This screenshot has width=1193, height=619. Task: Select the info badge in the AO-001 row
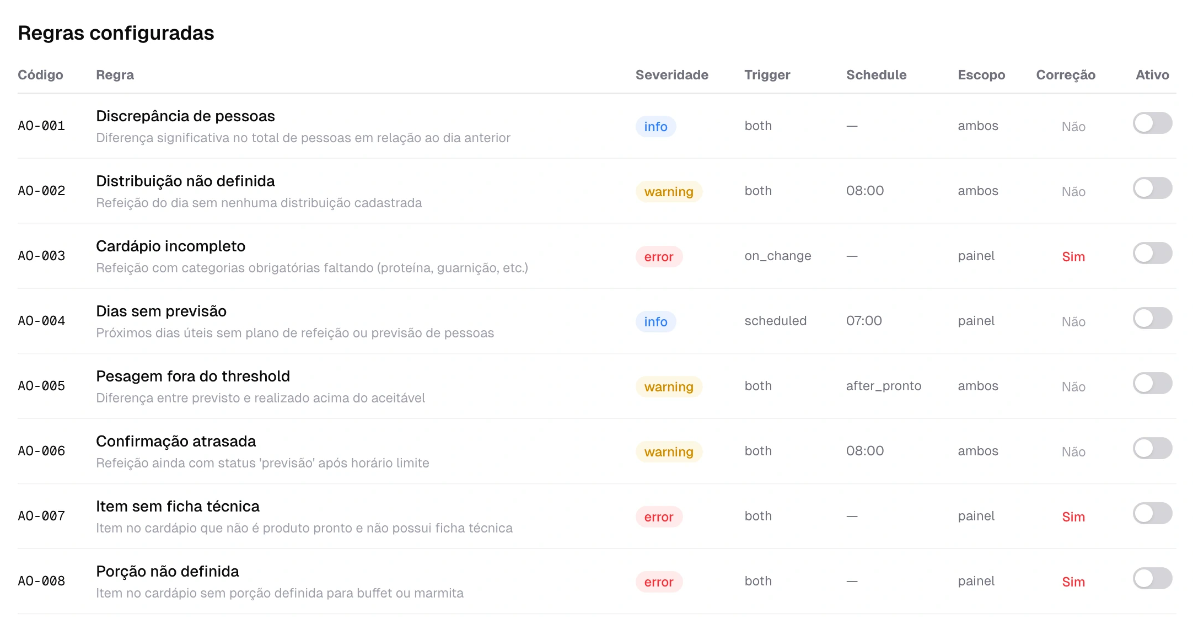point(655,127)
